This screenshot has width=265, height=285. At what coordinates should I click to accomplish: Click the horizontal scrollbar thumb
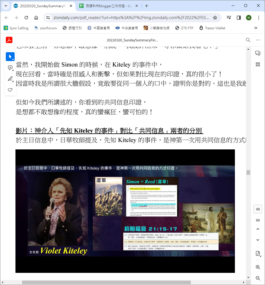pos(106,282)
